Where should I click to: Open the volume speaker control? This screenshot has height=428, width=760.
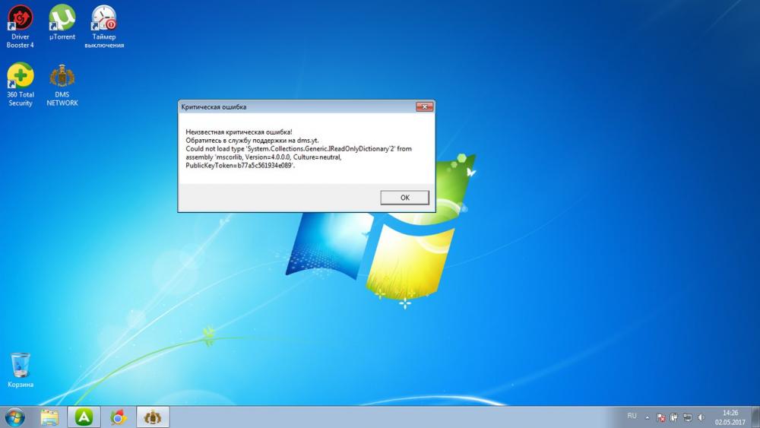pyautogui.click(x=700, y=417)
